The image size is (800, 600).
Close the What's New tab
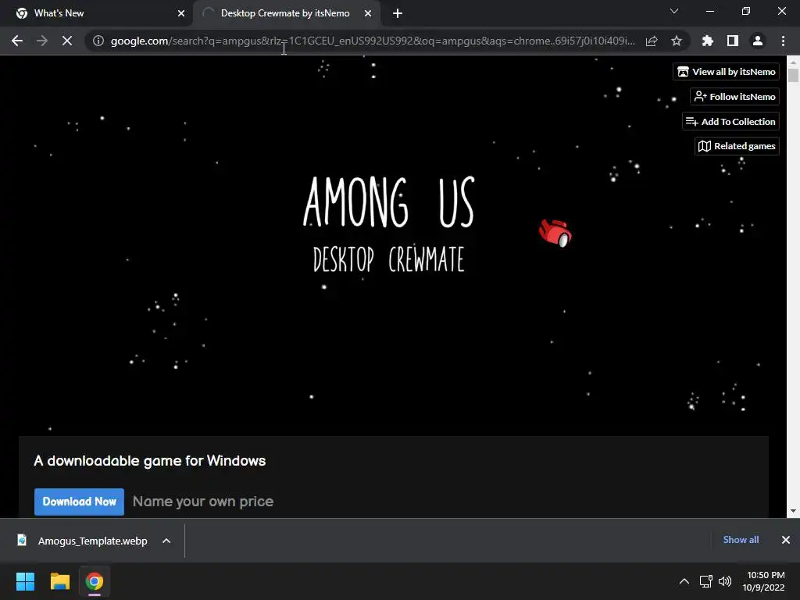tap(181, 13)
